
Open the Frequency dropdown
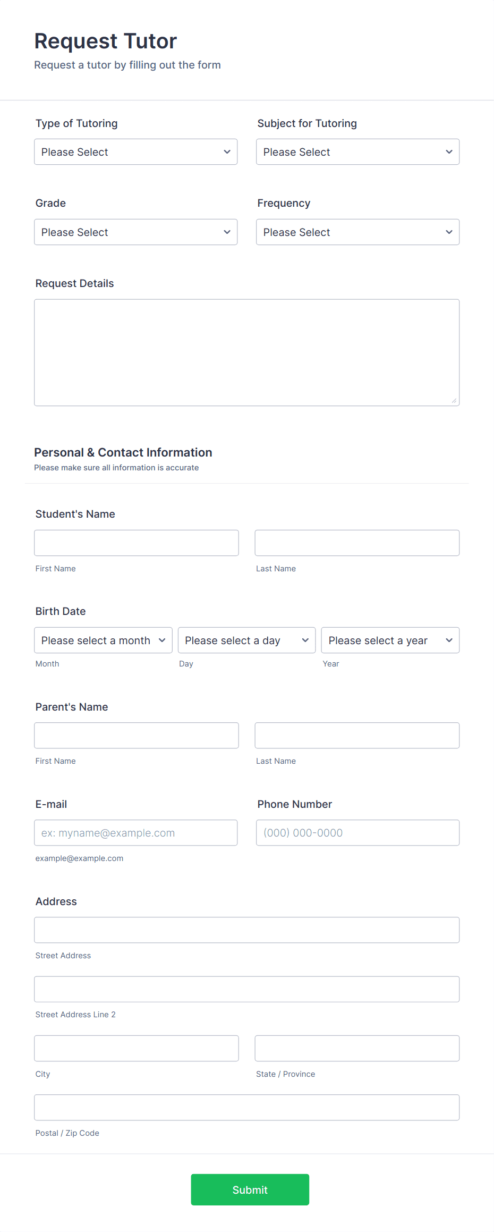point(357,232)
